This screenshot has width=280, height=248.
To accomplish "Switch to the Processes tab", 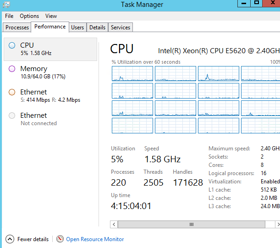I will tap(17, 28).
